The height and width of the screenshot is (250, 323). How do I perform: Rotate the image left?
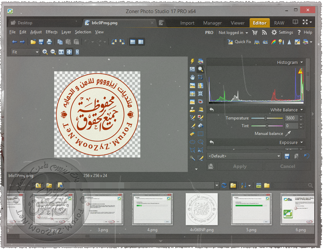114,42
